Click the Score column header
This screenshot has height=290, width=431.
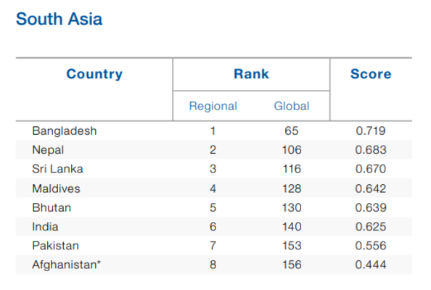pos(371,74)
